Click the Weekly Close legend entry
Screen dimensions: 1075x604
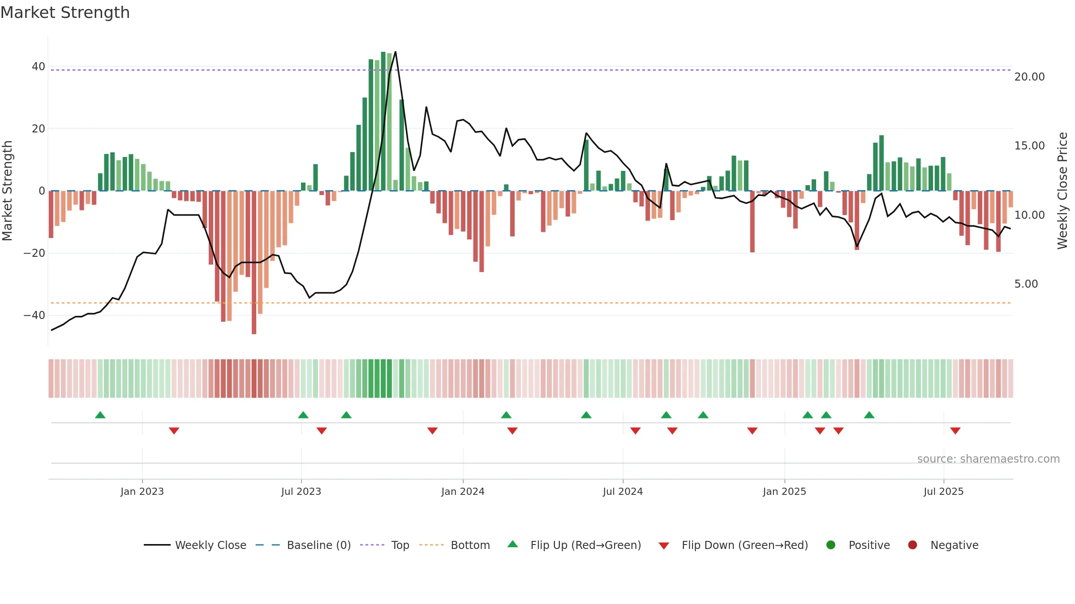[195, 545]
